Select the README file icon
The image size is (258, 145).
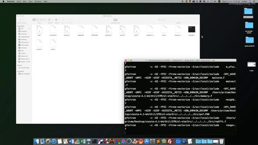click(x=95, y=30)
